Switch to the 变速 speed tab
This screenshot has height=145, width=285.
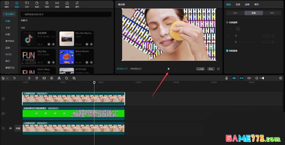(x=238, y=4)
